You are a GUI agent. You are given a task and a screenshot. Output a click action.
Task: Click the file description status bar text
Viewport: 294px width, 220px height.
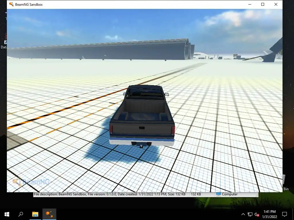pos(110,194)
